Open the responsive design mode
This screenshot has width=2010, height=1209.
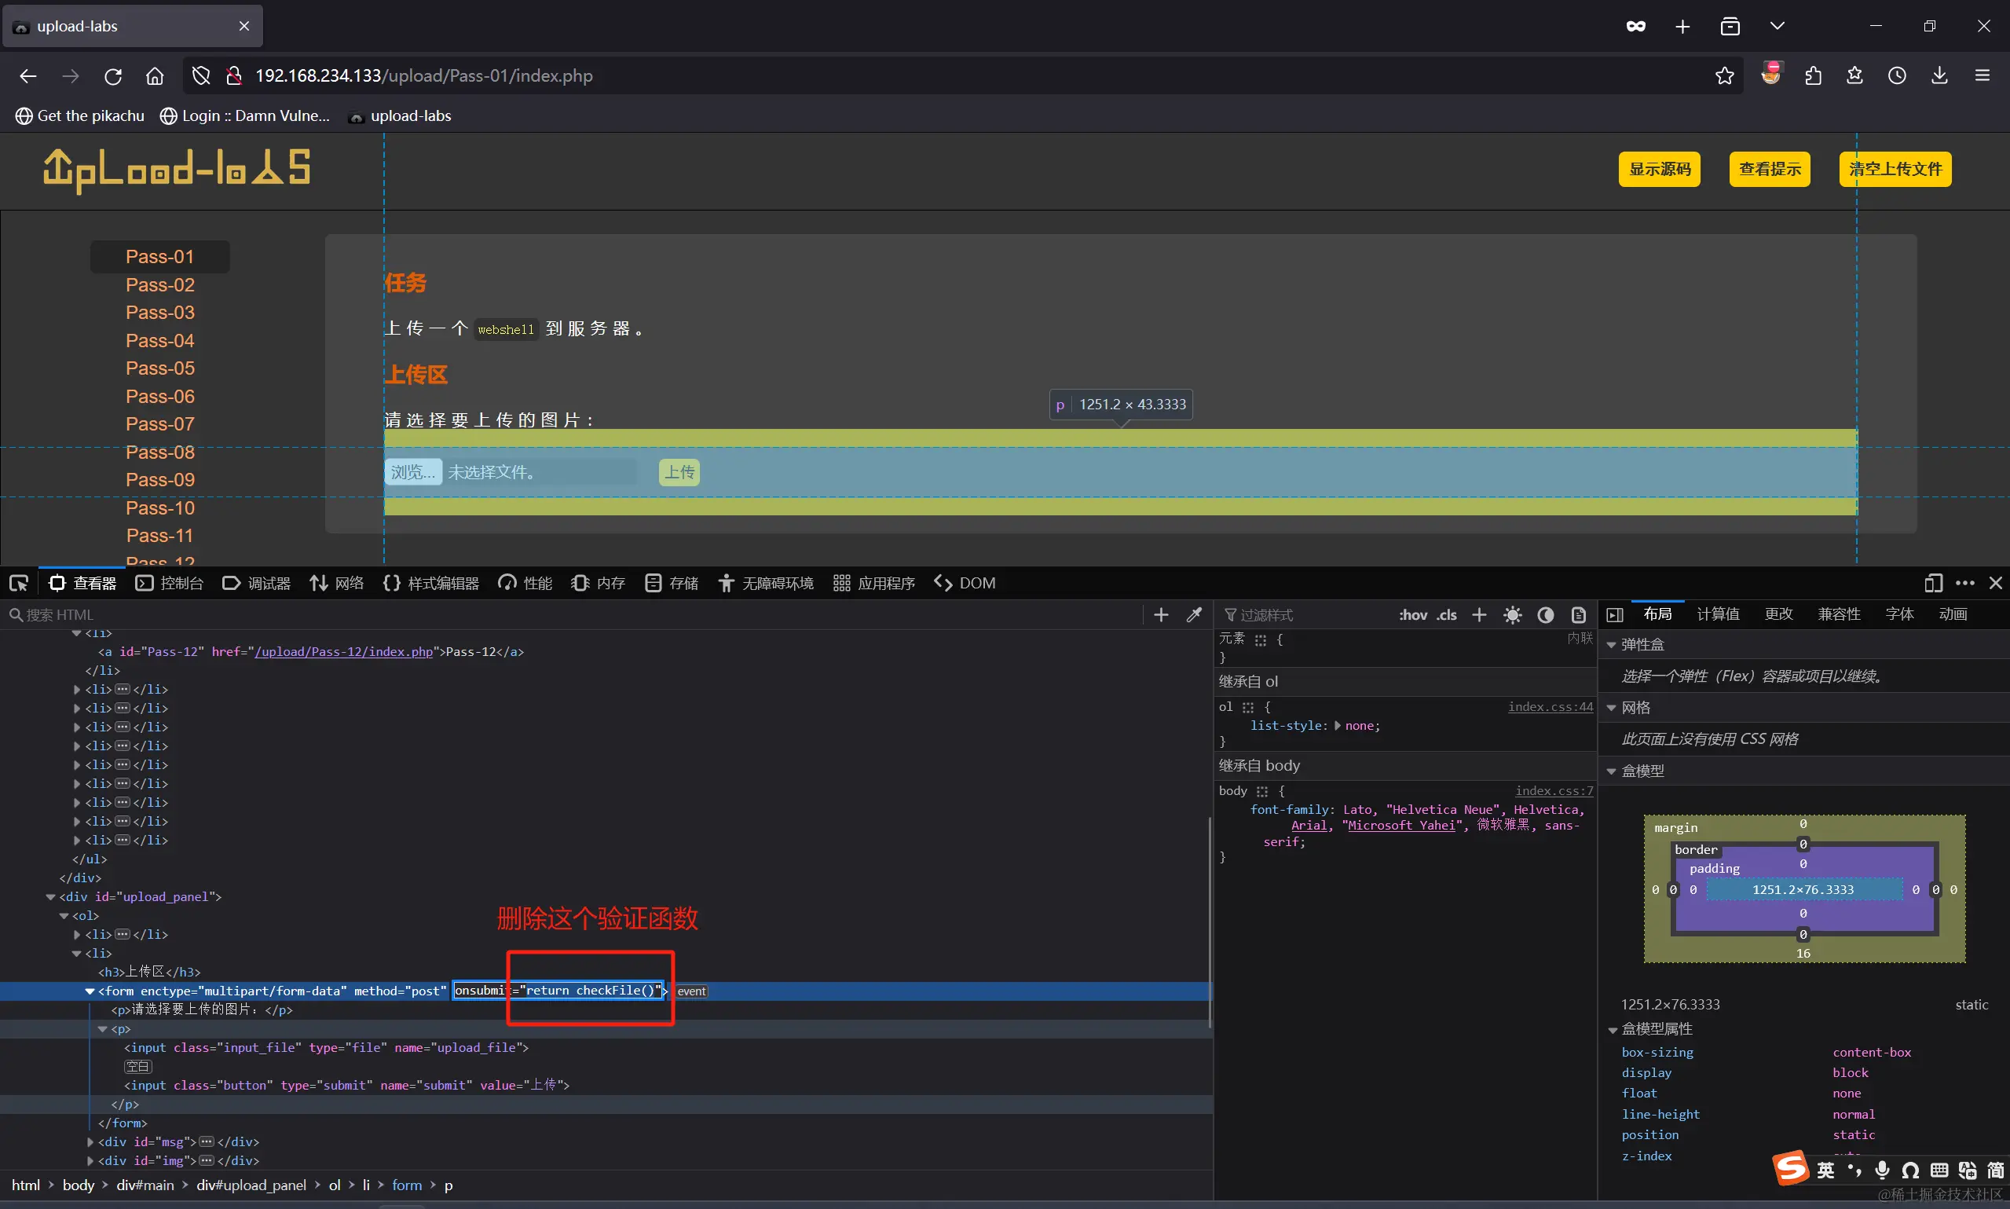click(1934, 582)
